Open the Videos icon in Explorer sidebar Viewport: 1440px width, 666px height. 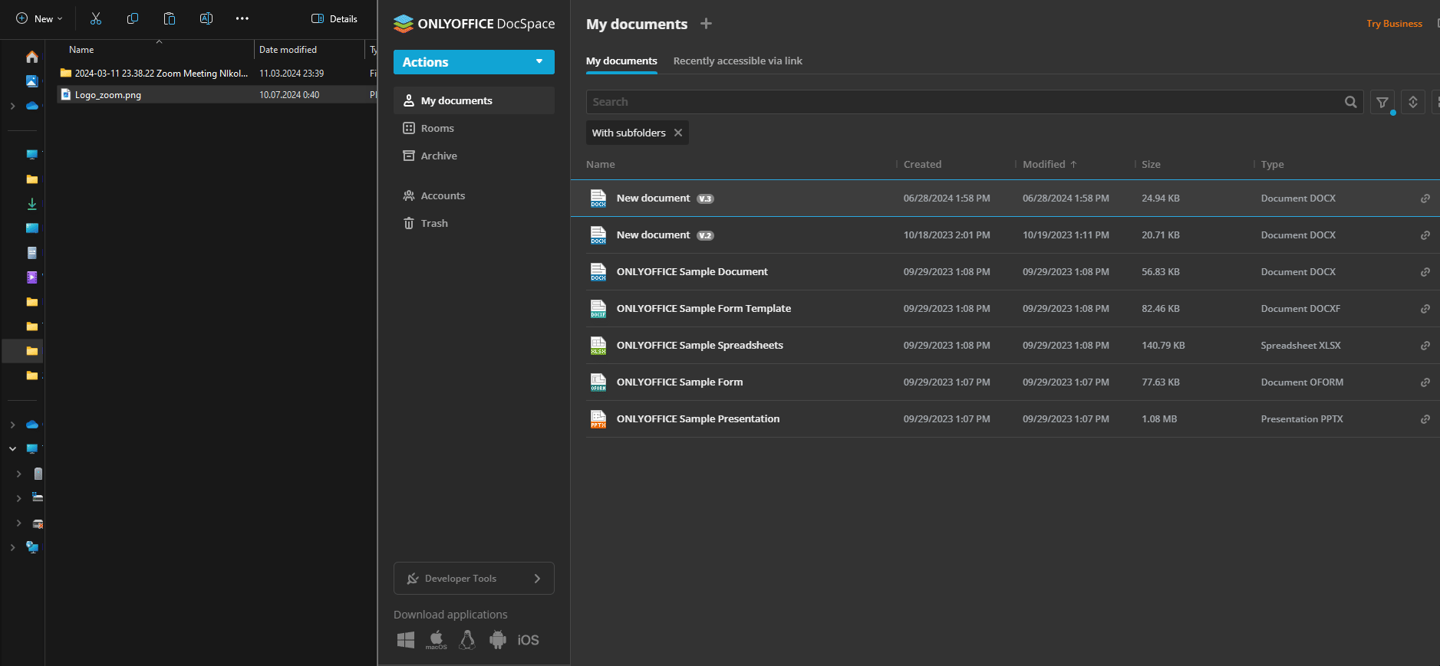32,277
